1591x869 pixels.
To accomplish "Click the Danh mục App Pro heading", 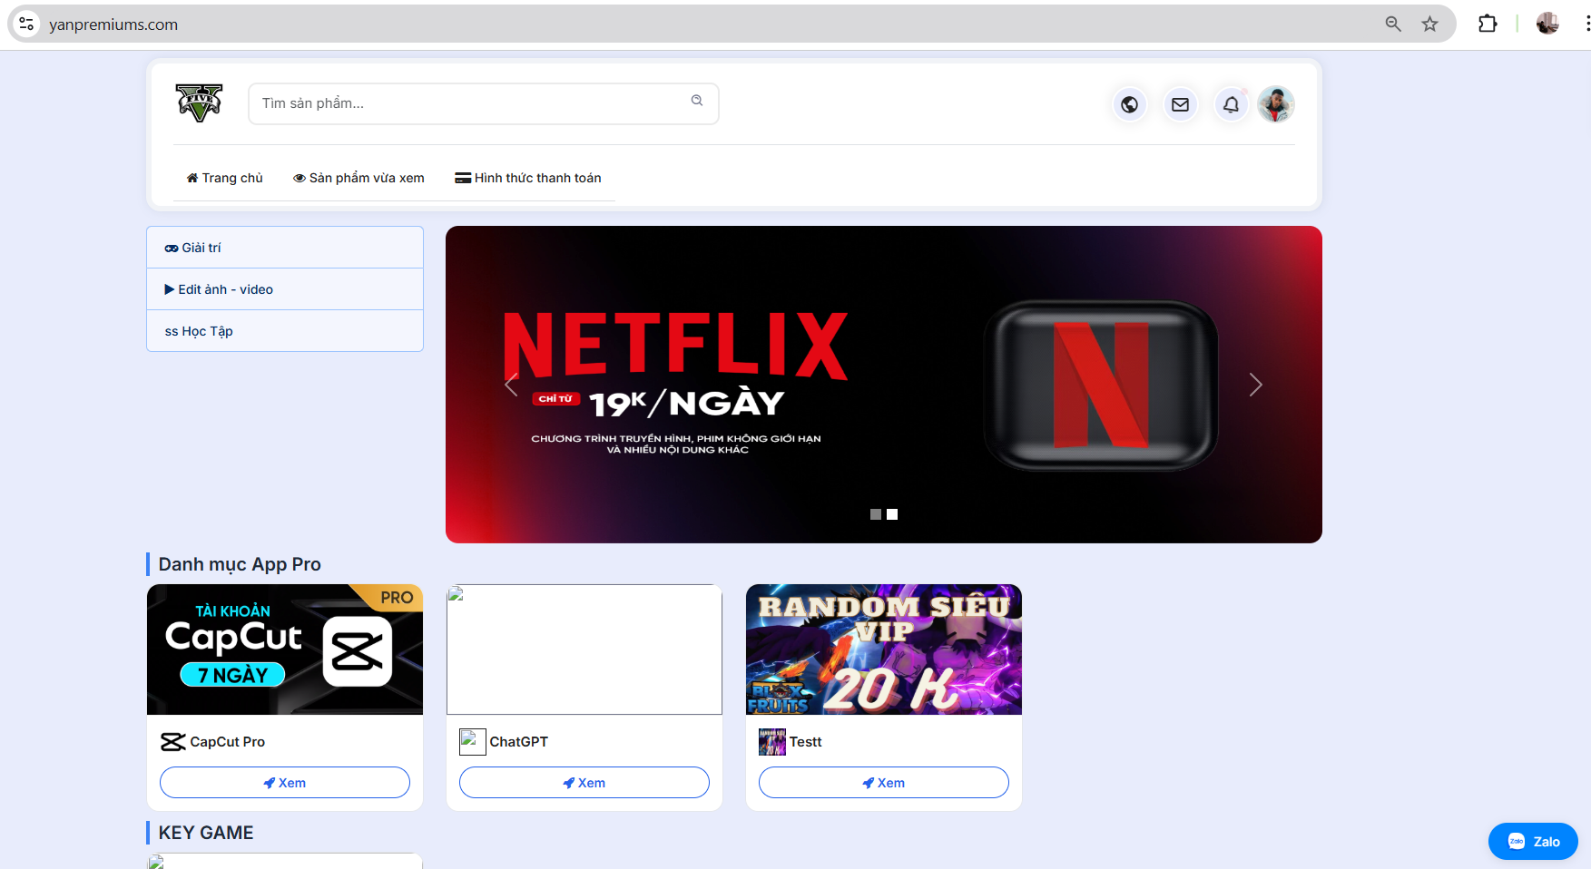I will point(240,564).
